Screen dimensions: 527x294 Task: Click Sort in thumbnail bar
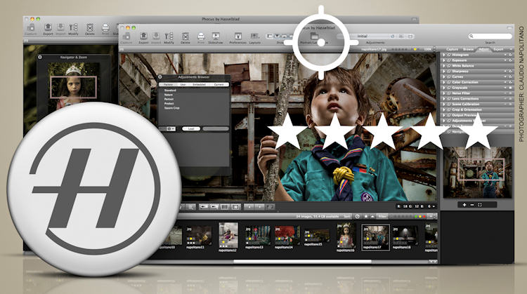tap(347, 217)
